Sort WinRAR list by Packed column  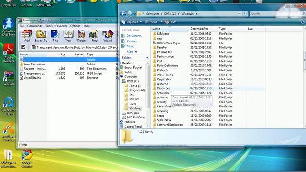pos(76,54)
